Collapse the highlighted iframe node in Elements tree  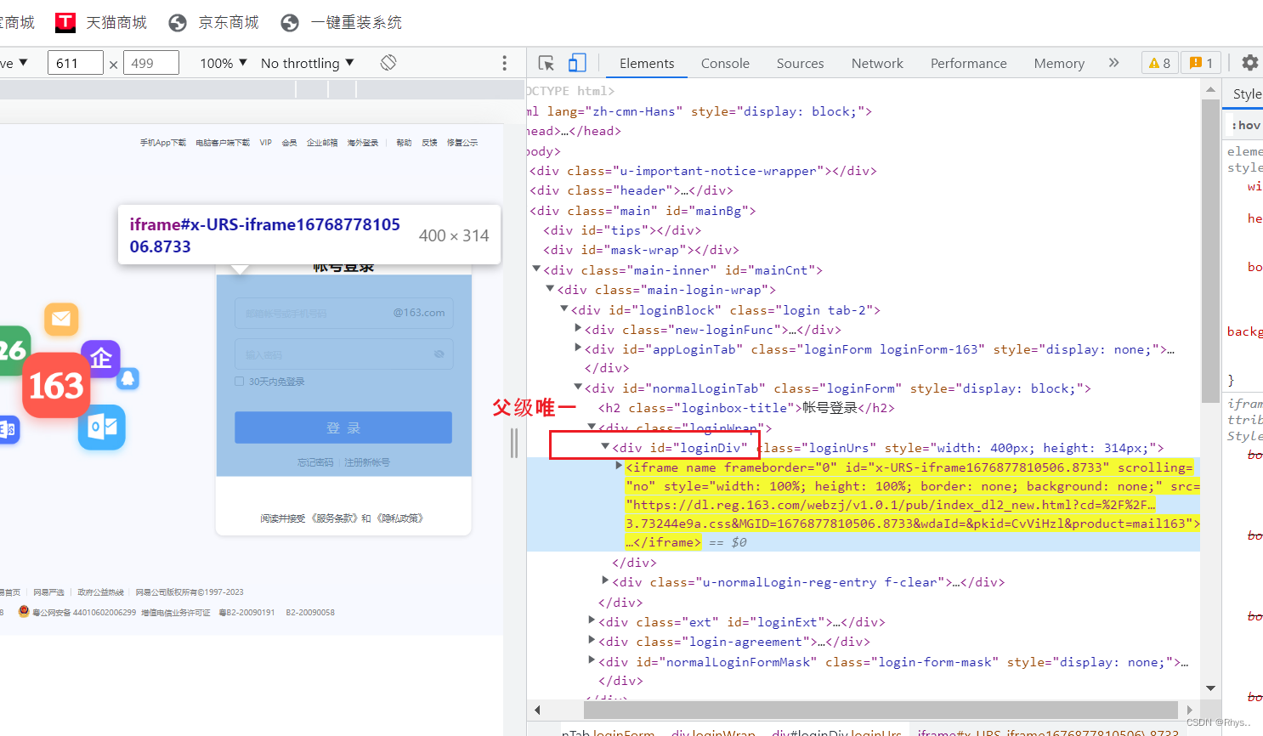[x=619, y=467]
